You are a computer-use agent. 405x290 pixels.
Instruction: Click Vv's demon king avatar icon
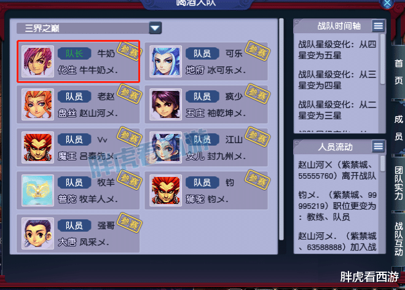tap(37, 147)
